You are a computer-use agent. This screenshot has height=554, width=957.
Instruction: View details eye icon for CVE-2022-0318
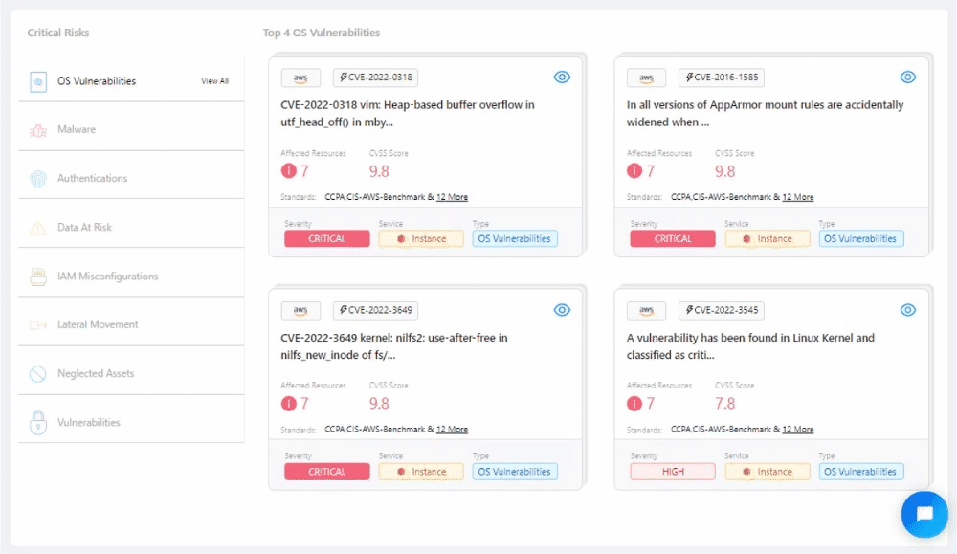pos(562,77)
